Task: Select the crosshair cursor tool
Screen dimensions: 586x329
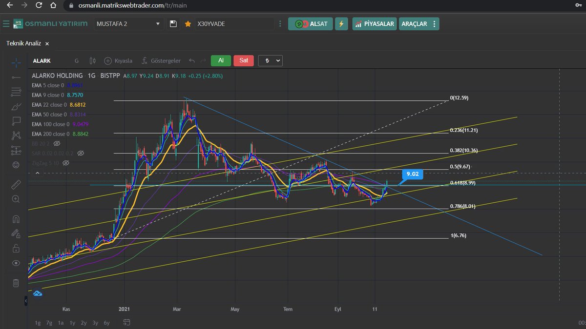Action: coord(16,63)
